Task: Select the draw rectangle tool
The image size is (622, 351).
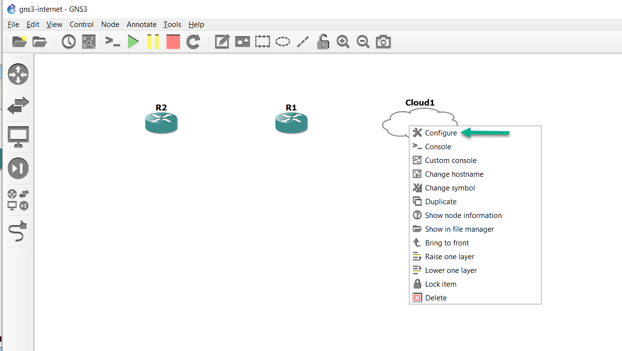Action: click(263, 42)
